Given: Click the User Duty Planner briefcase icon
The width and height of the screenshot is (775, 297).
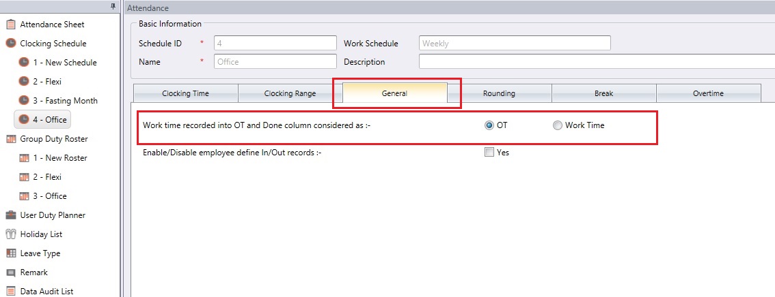Looking at the screenshot, I should [11, 215].
